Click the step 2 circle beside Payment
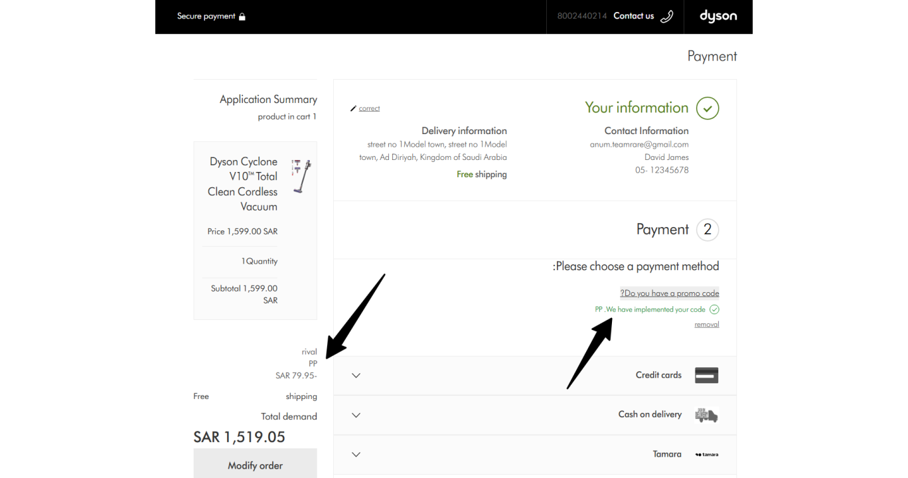Image resolution: width=908 pixels, height=478 pixels. pos(708,230)
